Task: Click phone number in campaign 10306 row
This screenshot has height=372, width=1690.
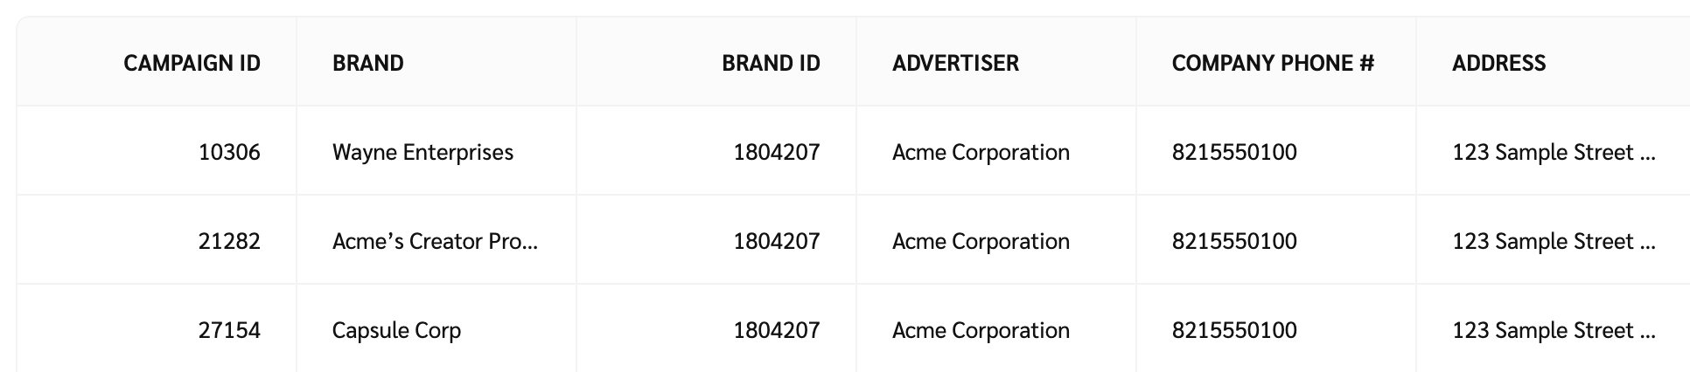Action: 1234,152
